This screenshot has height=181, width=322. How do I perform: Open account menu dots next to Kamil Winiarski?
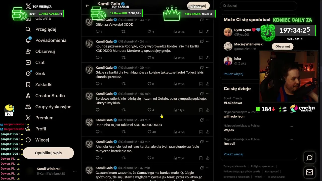75,171
